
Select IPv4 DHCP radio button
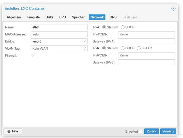coord(122,27)
